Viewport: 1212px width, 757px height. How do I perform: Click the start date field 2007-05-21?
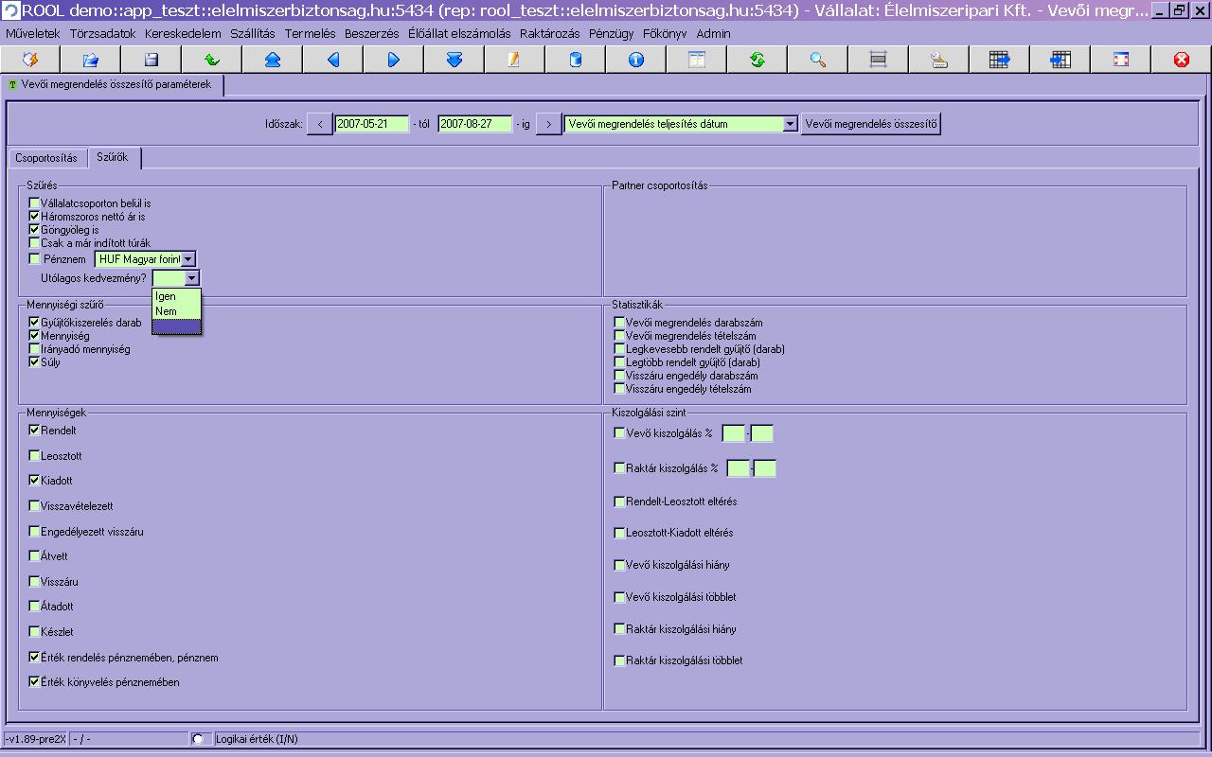[371, 124]
